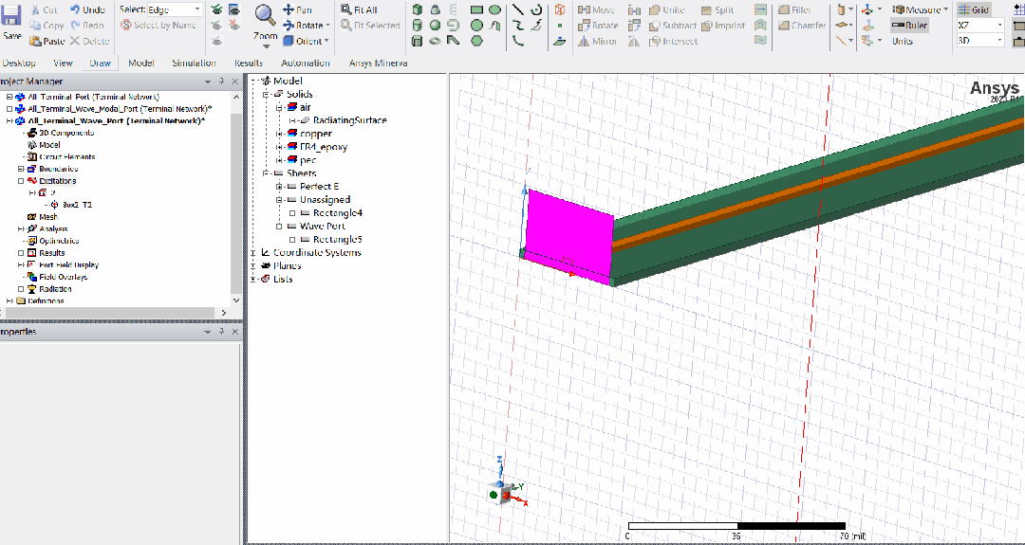This screenshot has height=545, width=1025.
Task: Draw a cylinder primitive
Action: pos(418,26)
